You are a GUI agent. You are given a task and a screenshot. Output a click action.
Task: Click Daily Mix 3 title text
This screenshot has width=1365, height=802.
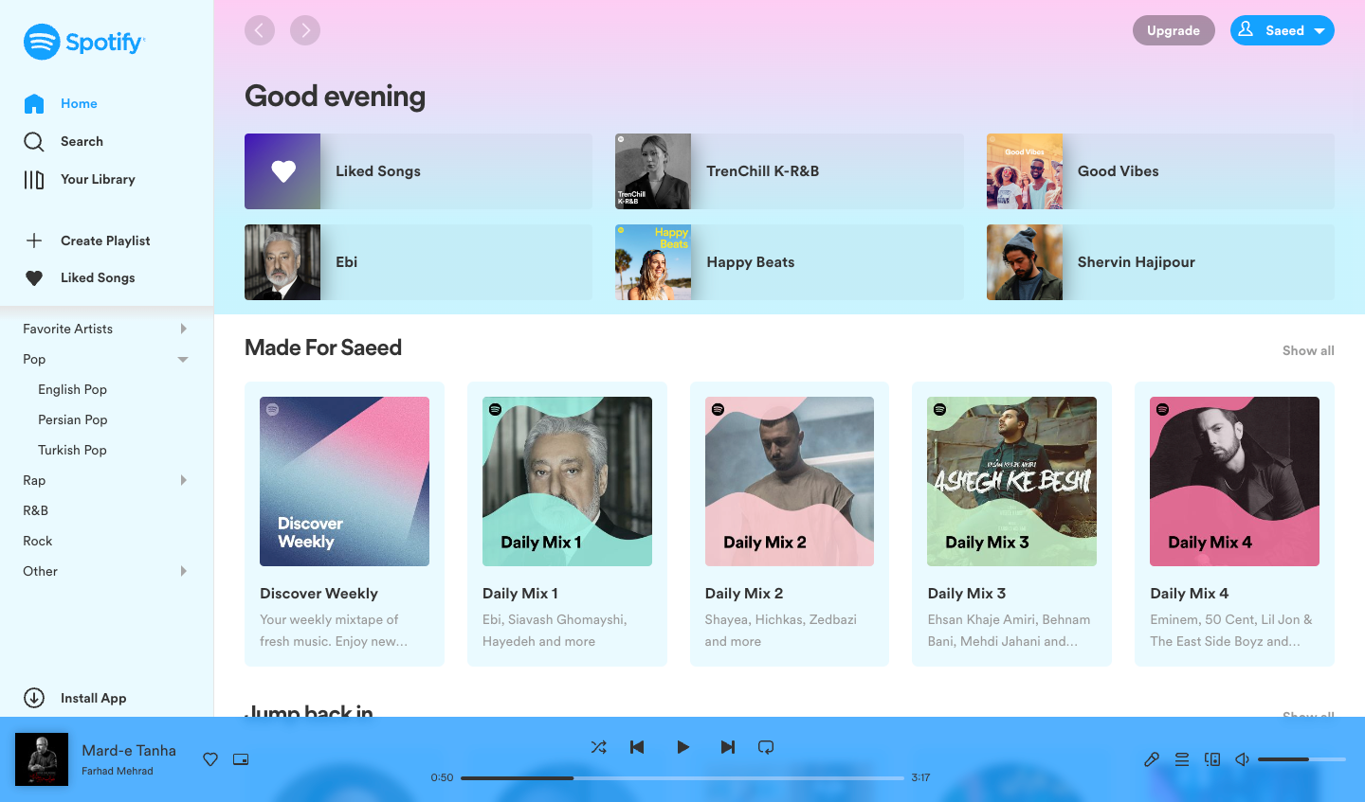[967, 593]
